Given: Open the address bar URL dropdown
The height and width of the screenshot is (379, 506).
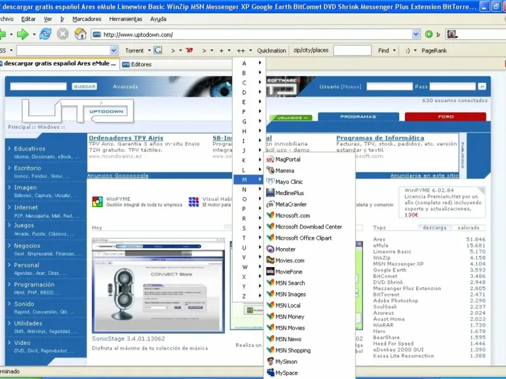Looking at the screenshot, I should point(416,34).
